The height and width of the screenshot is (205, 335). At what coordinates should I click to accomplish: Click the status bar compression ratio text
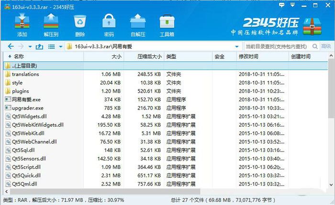tap(106, 200)
